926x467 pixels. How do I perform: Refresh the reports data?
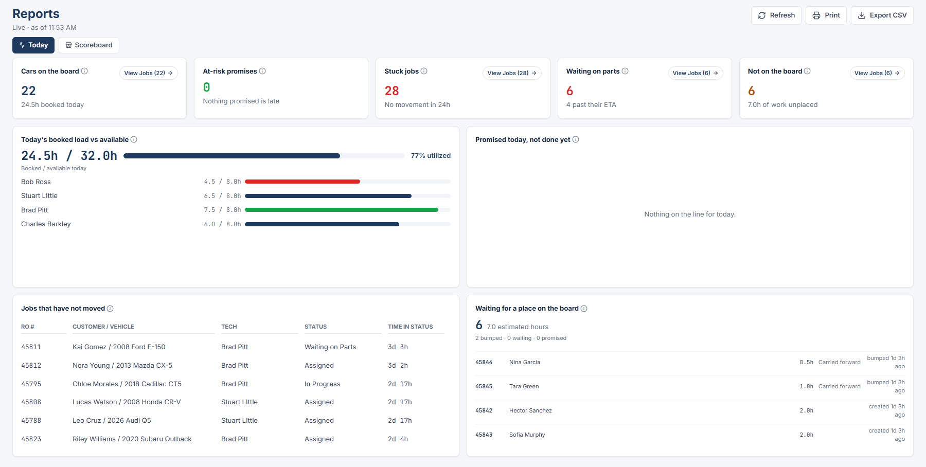pyautogui.click(x=776, y=15)
